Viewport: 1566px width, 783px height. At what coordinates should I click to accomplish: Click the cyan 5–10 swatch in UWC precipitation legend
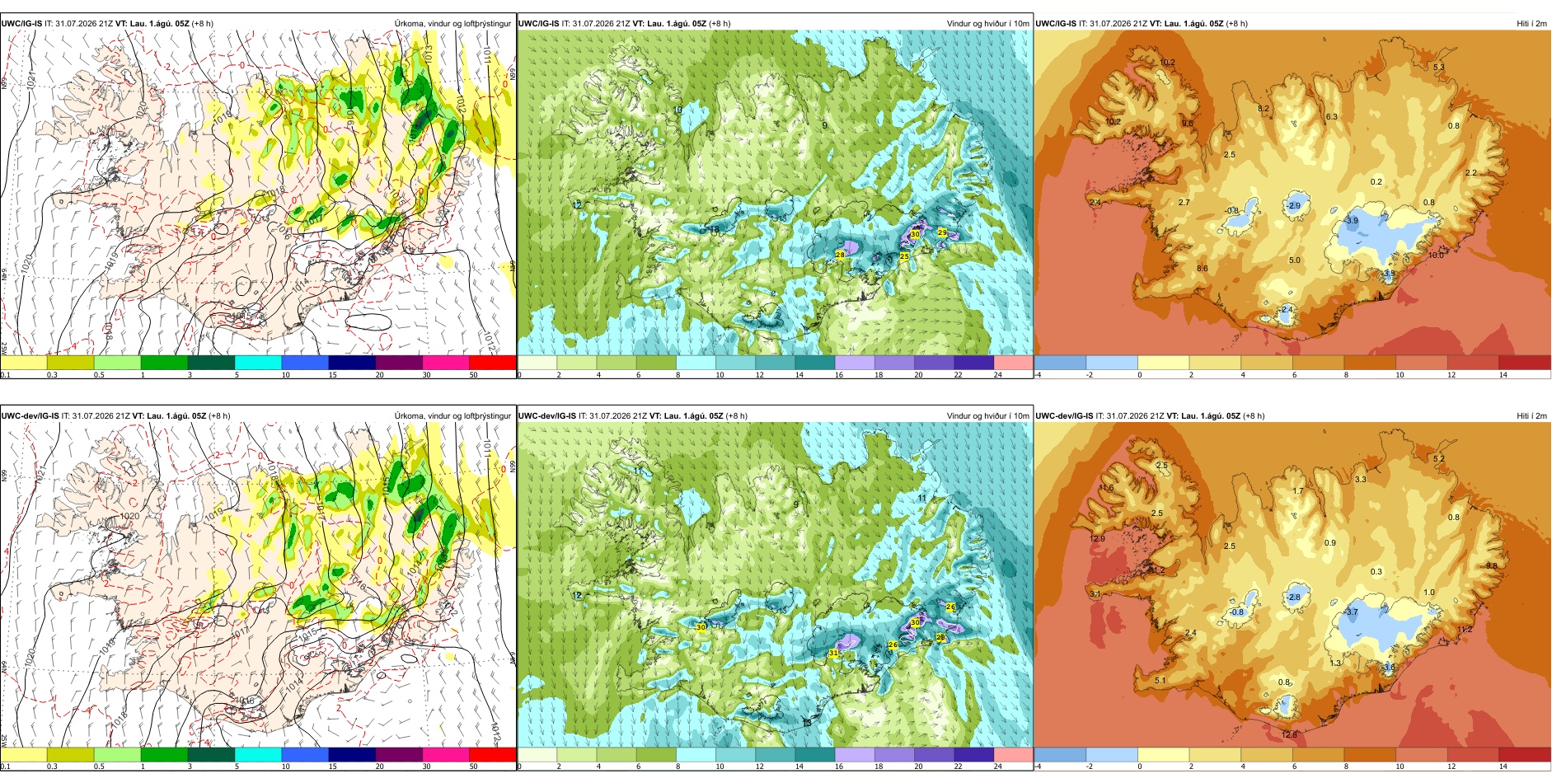[x=258, y=363]
